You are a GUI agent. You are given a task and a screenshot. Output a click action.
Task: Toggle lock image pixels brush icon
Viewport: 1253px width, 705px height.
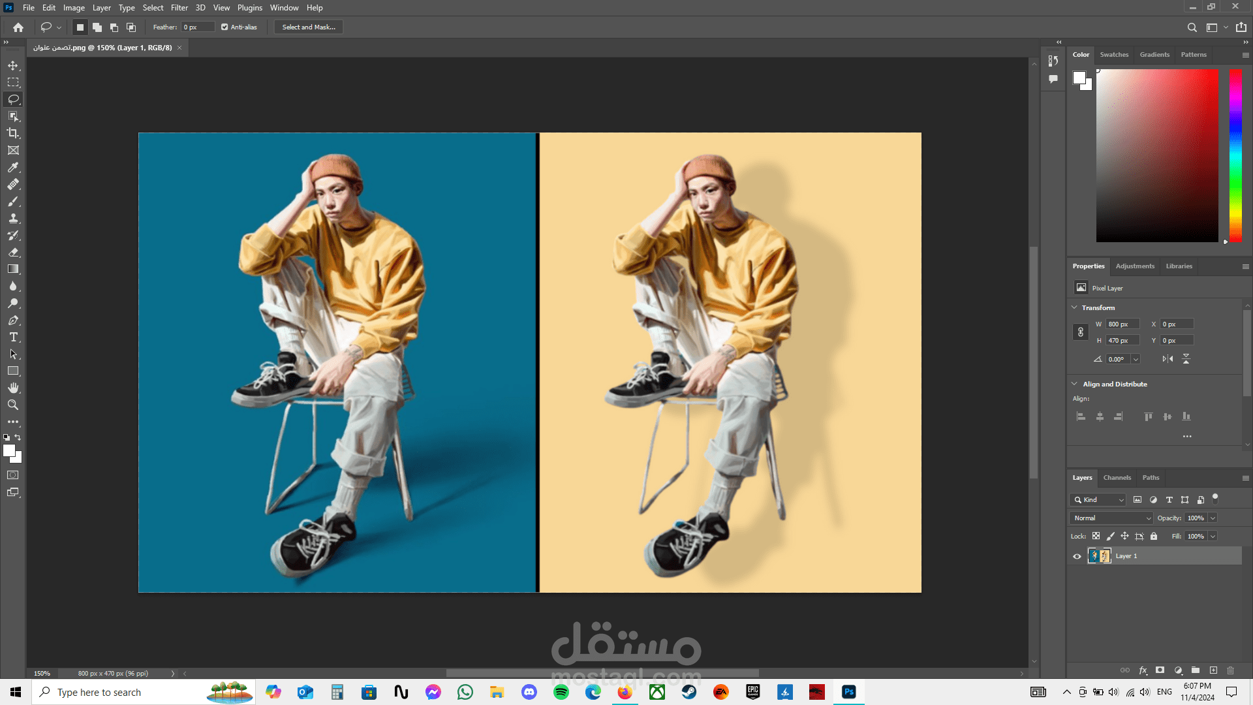point(1110,536)
